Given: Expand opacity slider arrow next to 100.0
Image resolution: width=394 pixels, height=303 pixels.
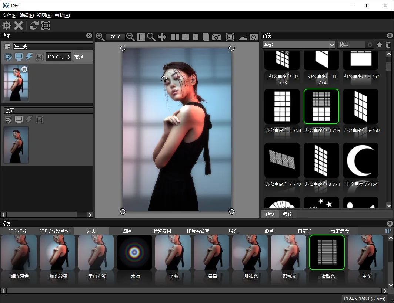Looking at the screenshot, I should tap(69, 57).
